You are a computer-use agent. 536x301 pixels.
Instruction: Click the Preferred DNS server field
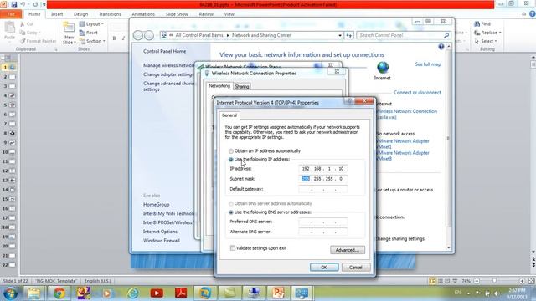pos(323,222)
